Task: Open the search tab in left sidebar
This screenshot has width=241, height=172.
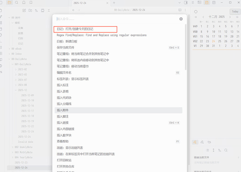Action: pyautogui.click(x=16, y=3)
